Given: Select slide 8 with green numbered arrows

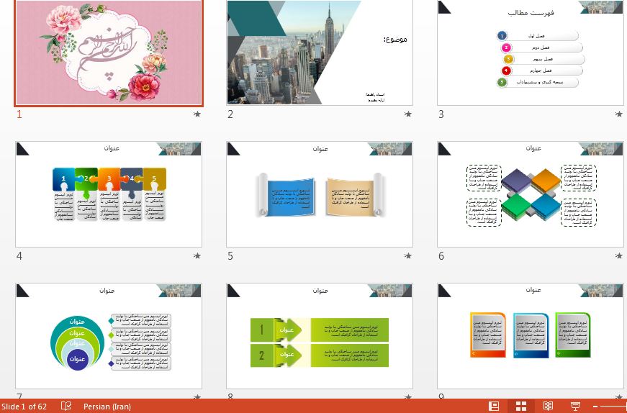Looking at the screenshot, I should (x=320, y=336).
